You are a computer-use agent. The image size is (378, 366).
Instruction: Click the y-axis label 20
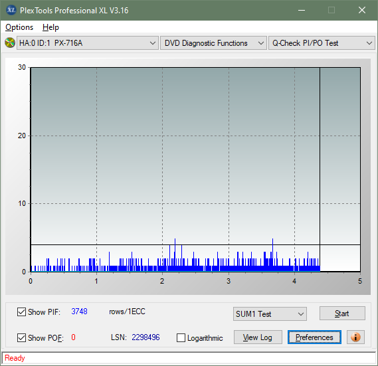coord(22,136)
